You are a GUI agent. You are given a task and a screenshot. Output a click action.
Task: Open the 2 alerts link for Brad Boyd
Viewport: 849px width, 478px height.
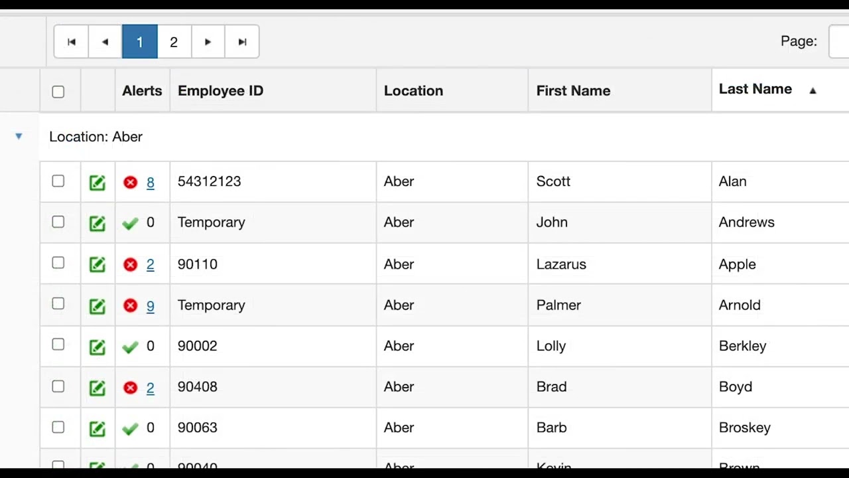pos(151,388)
